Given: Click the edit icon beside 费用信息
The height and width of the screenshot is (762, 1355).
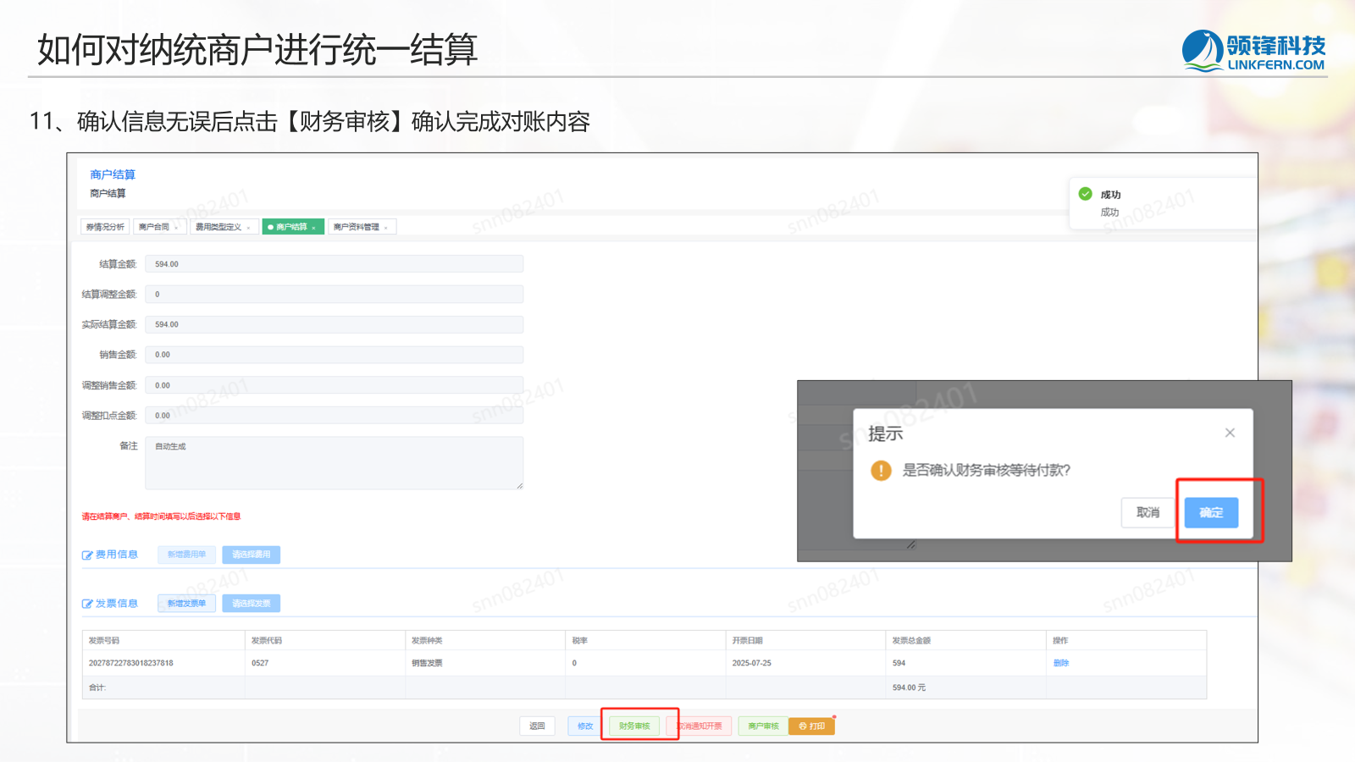Looking at the screenshot, I should (x=87, y=555).
